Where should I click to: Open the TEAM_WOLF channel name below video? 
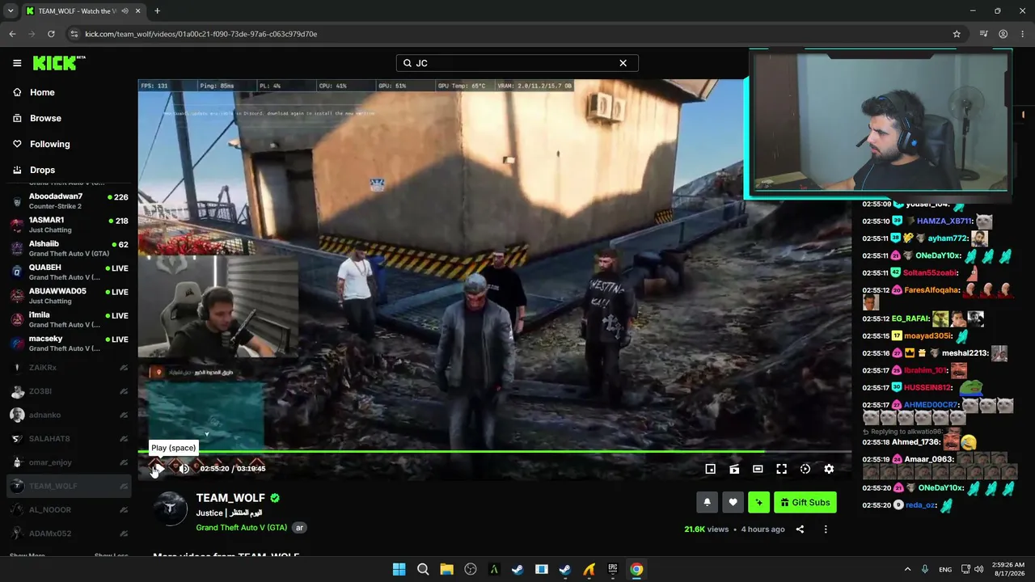(230, 498)
